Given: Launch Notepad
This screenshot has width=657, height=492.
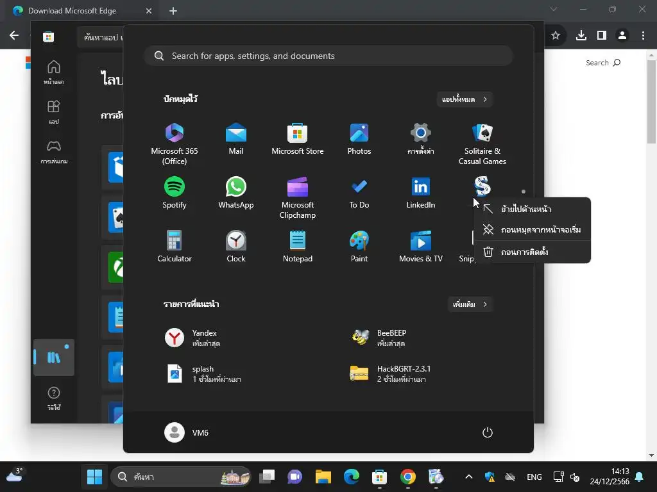Looking at the screenshot, I should (x=298, y=247).
